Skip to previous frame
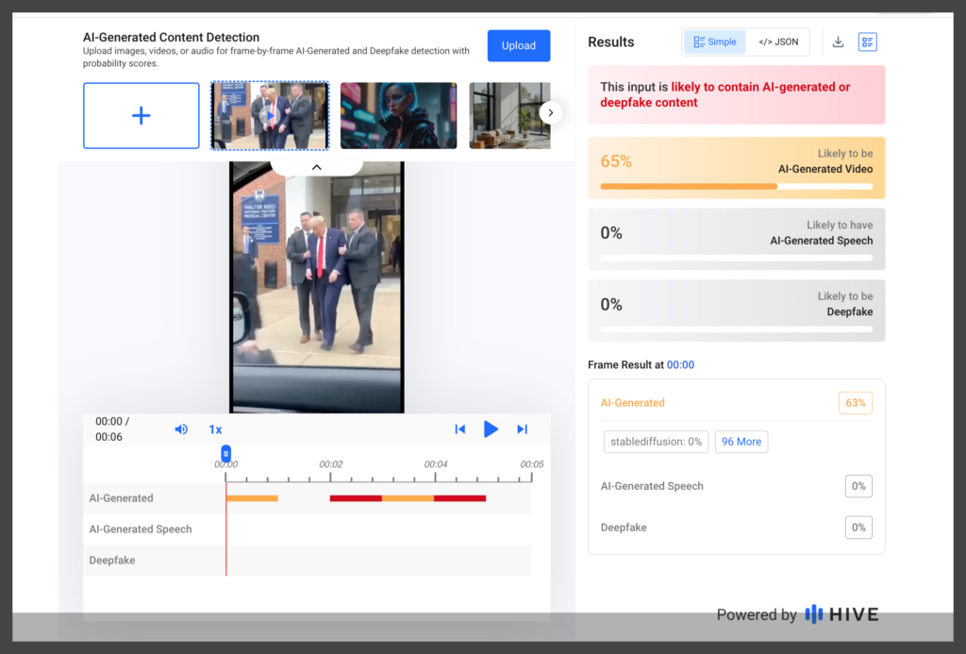Image resolution: width=966 pixels, height=654 pixels. pyautogui.click(x=460, y=429)
